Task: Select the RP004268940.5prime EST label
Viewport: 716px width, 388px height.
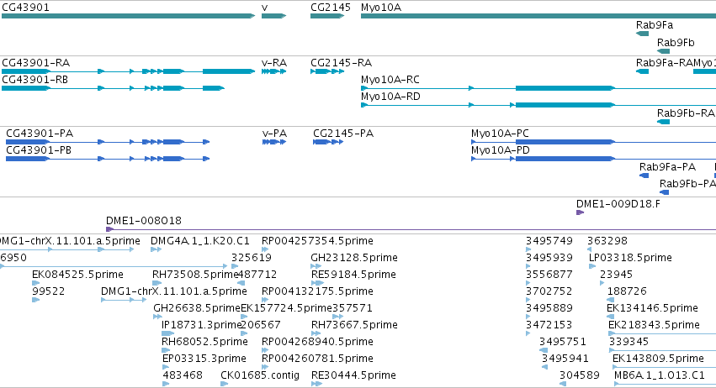Action: [x=317, y=342]
